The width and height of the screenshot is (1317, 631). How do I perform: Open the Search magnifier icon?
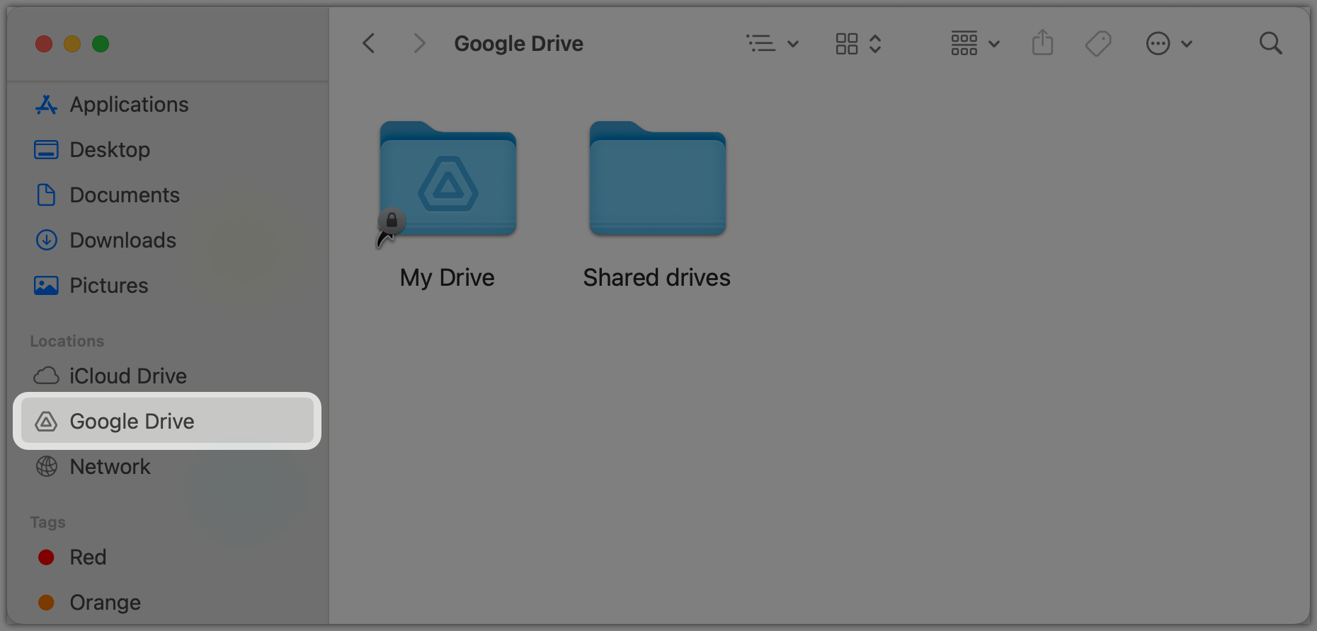(1271, 44)
